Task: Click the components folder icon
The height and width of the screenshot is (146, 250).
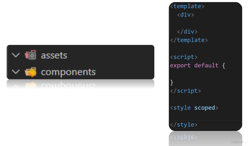Action: click(x=30, y=72)
